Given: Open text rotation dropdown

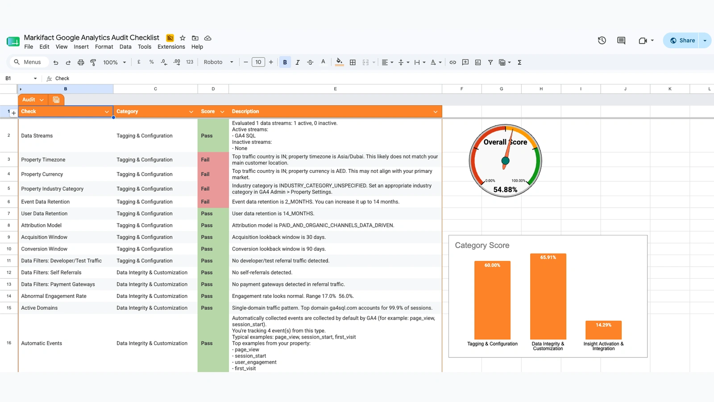Looking at the screenshot, I should (436, 62).
